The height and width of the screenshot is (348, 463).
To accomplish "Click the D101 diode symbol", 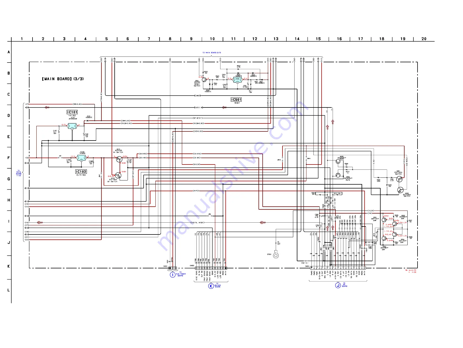I will (x=88, y=120).
